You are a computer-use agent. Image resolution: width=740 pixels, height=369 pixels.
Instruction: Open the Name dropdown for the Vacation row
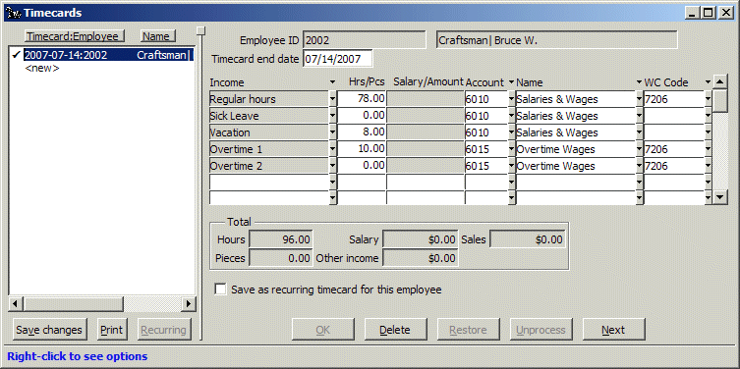click(x=640, y=132)
